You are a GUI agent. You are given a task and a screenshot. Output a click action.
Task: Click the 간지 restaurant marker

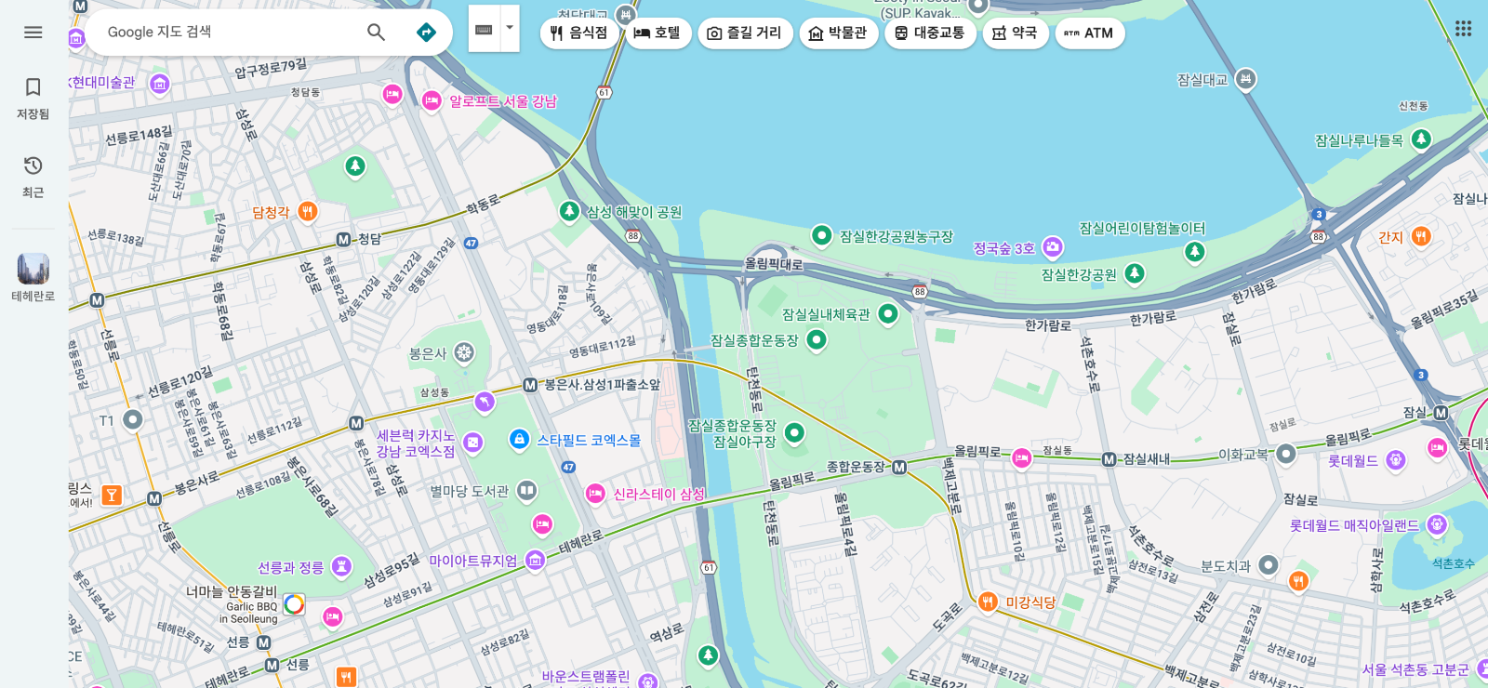1421,237
